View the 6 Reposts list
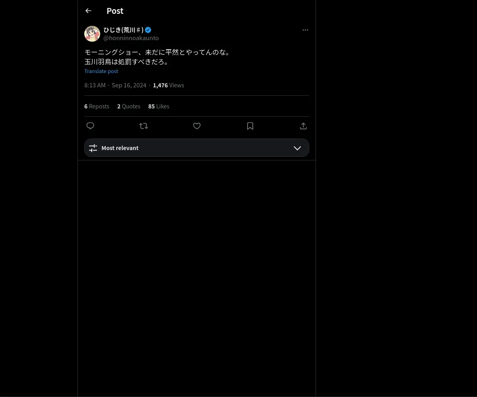This screenshot has height=397, width=477. [97, 106]
